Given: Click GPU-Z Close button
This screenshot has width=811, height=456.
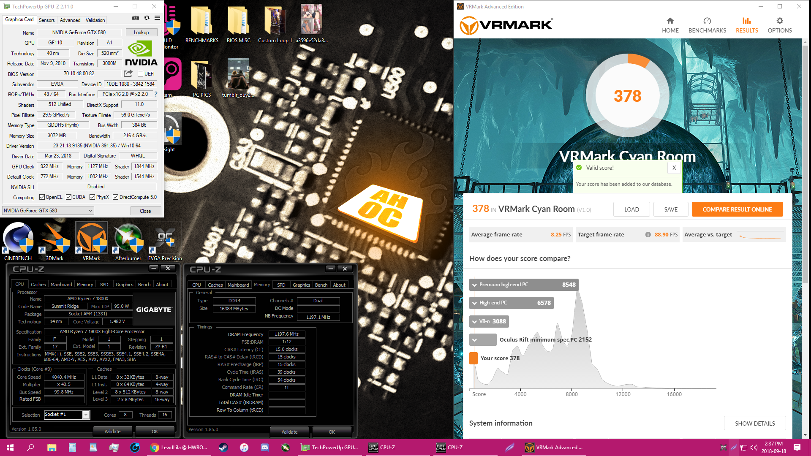Looking at the screenshot, I should (145, 211).
